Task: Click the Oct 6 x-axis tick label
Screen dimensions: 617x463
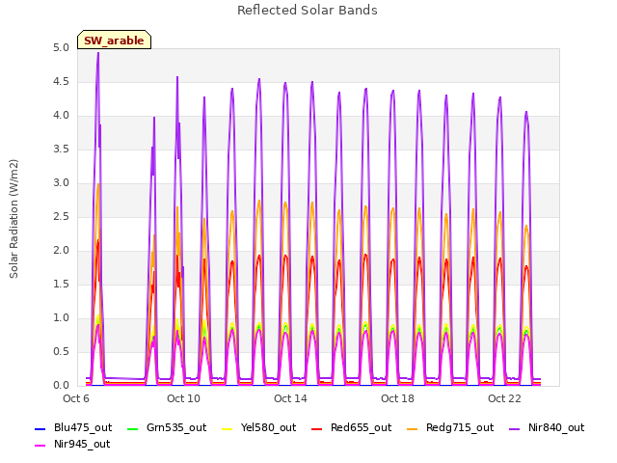Action: click(x=76, y=398)
